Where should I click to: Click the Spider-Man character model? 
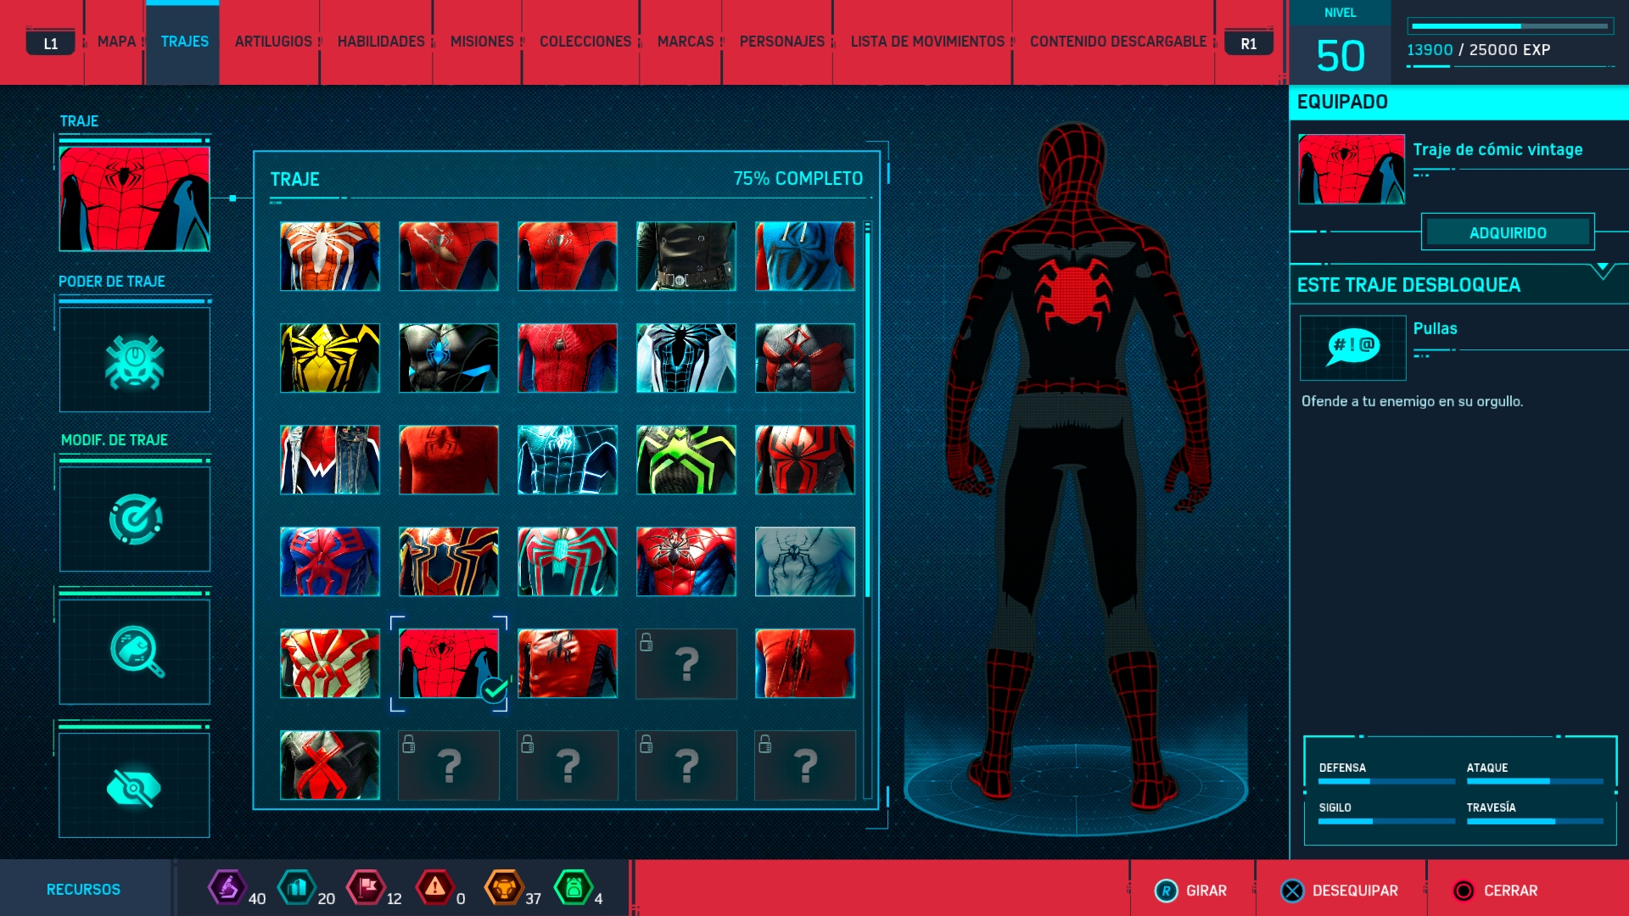[x=1076, y=466]
